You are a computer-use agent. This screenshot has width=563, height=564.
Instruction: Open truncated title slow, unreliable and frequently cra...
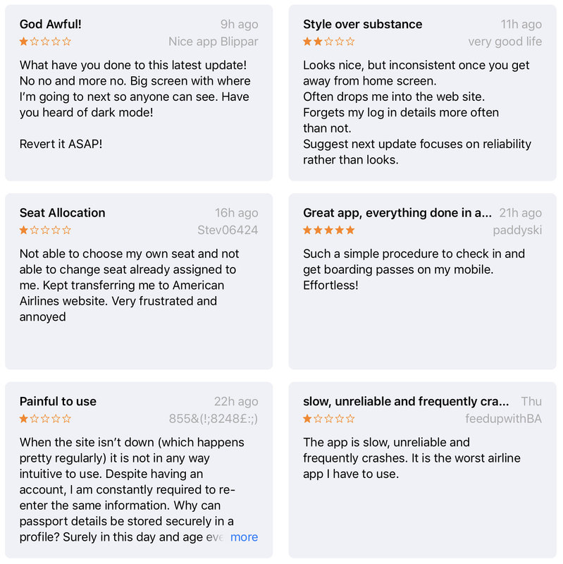406,401
